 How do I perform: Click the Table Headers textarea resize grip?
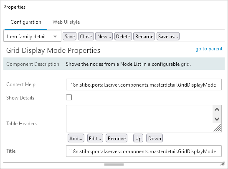click(x=217, y=128)
